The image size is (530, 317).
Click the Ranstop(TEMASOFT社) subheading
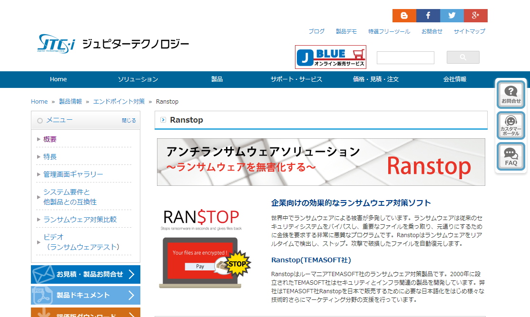click(311, 260)
